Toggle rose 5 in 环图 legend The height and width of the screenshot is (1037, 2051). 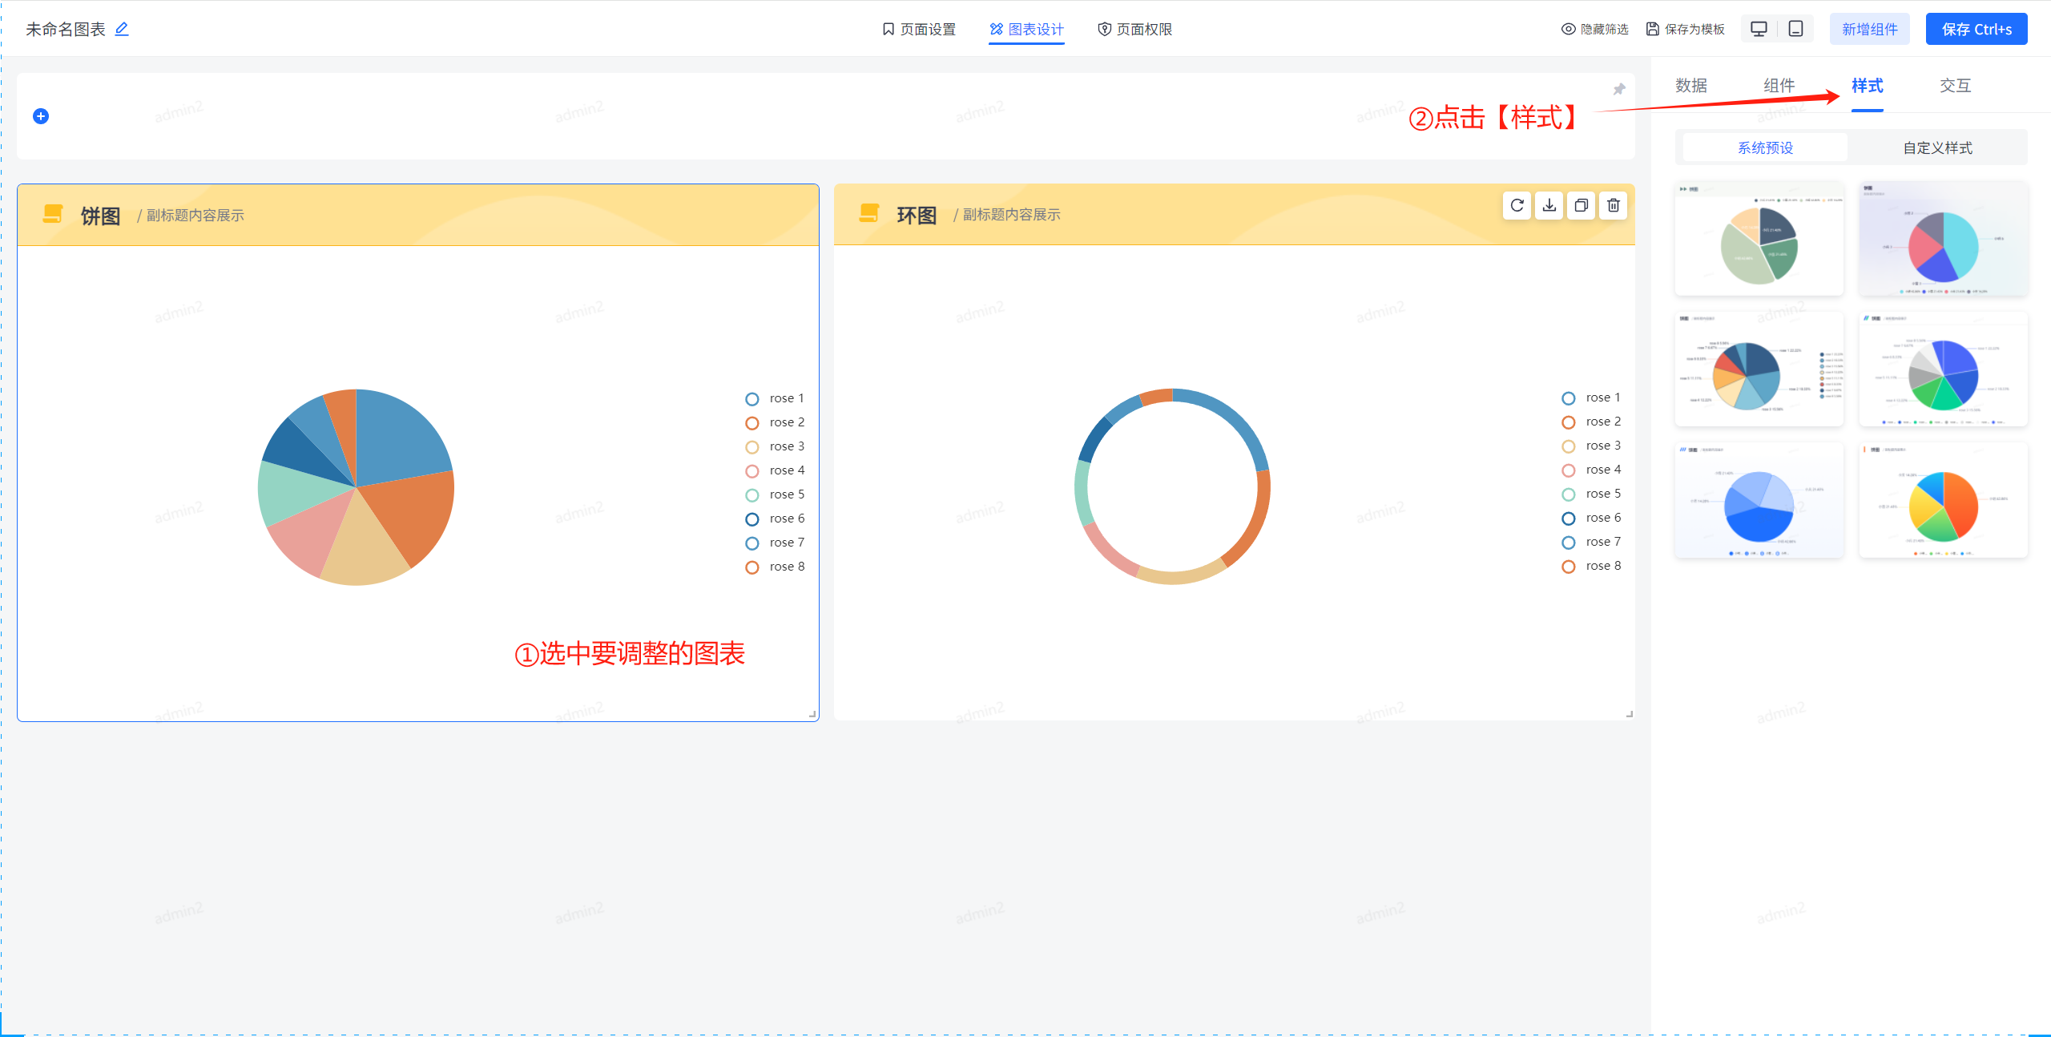1591,494
